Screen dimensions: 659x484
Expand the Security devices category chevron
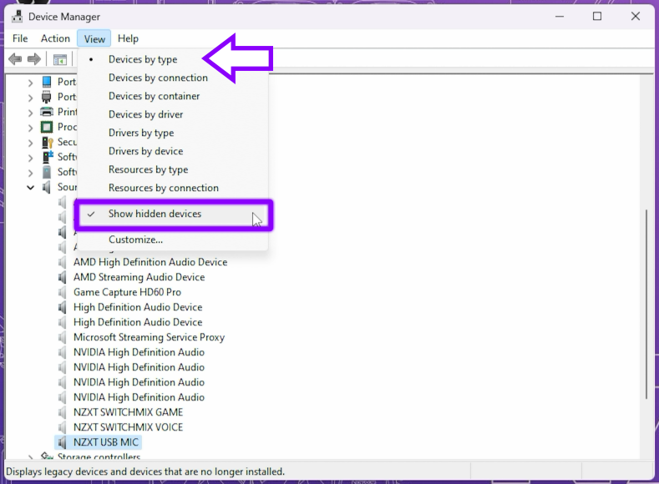click(31, 143)
